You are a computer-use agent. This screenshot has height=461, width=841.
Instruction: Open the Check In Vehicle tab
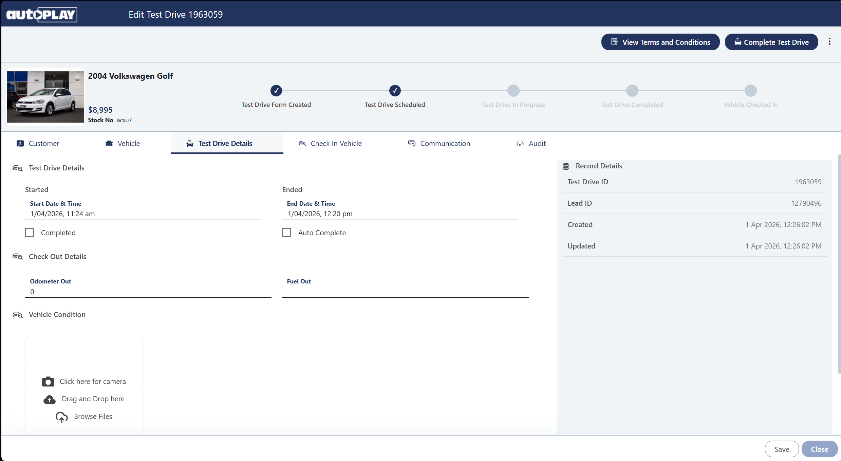[330, 144]
